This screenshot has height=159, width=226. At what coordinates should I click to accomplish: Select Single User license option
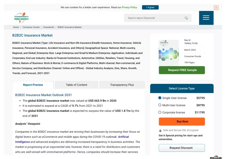[160, 98]
